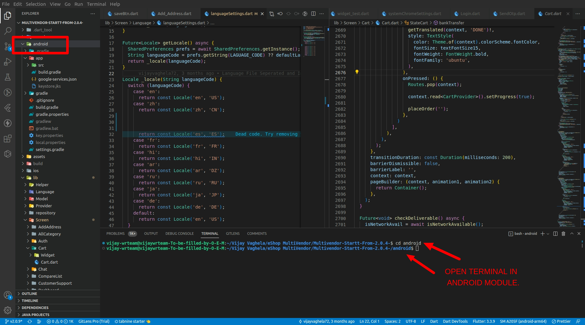This screenshot has height=325, width=585.
Task: Open the Search view in activity bar
Action: point(8,31)
